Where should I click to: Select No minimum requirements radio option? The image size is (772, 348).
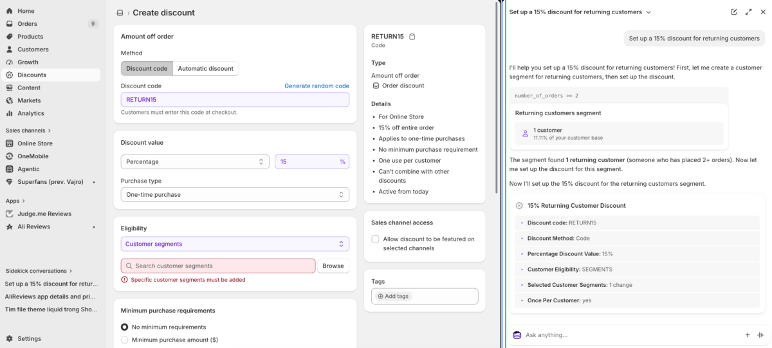(125, 327)
